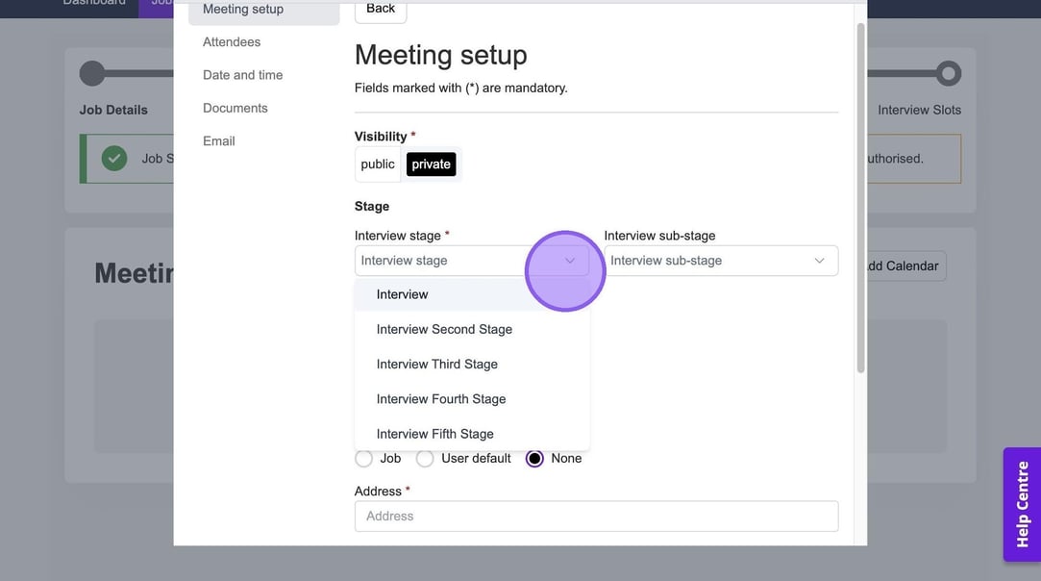This screenshot has width=1041, height=581.
Task: Click the Job Details step circle
Action: 92,73
